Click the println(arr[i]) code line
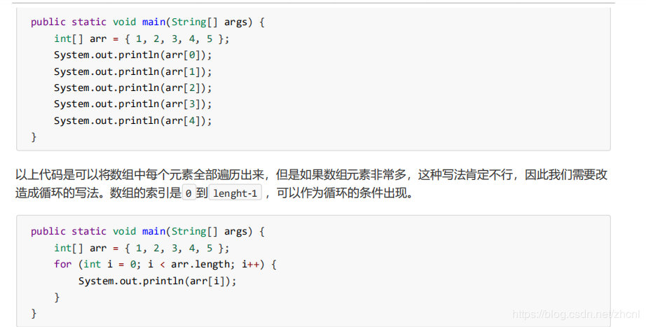Viewport: 646px width, 327px height. 157,281
